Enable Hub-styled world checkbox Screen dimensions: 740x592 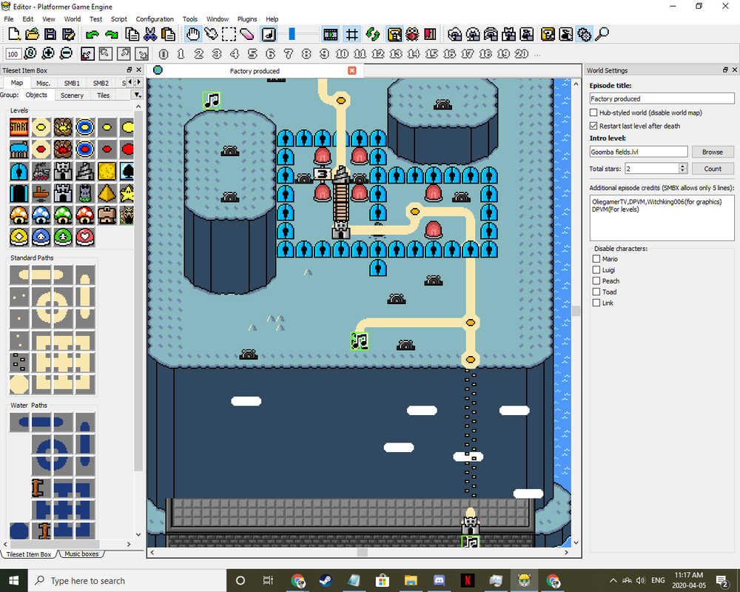[x=593, y=112]
